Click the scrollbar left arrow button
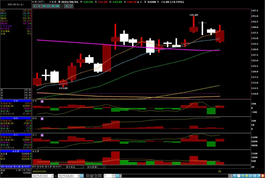This screenshot has height=178, width=265. [x=121, y=176]
